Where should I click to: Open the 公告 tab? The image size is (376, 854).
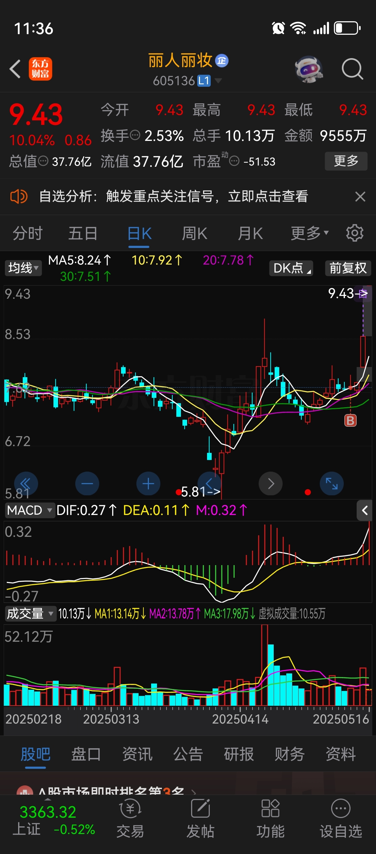188,754
